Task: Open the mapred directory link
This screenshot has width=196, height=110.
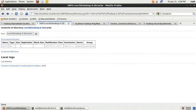Action: point(5,46)
